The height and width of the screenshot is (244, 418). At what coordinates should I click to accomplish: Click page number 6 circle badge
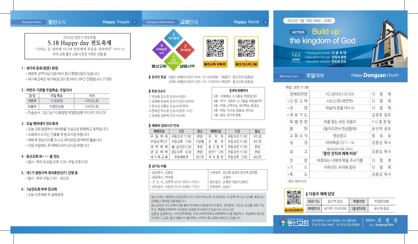coord(265,22)
